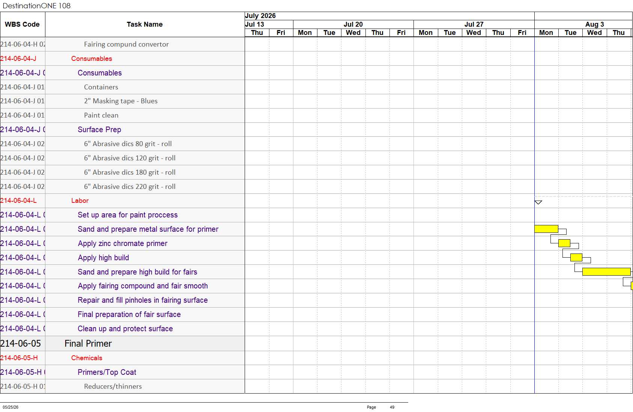Select the Labor group row

(x=122, y=201)
